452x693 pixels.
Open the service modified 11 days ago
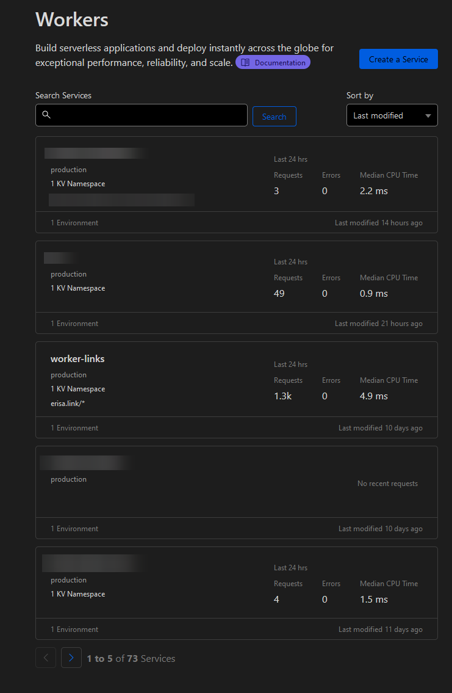click(x=91, y=563)
